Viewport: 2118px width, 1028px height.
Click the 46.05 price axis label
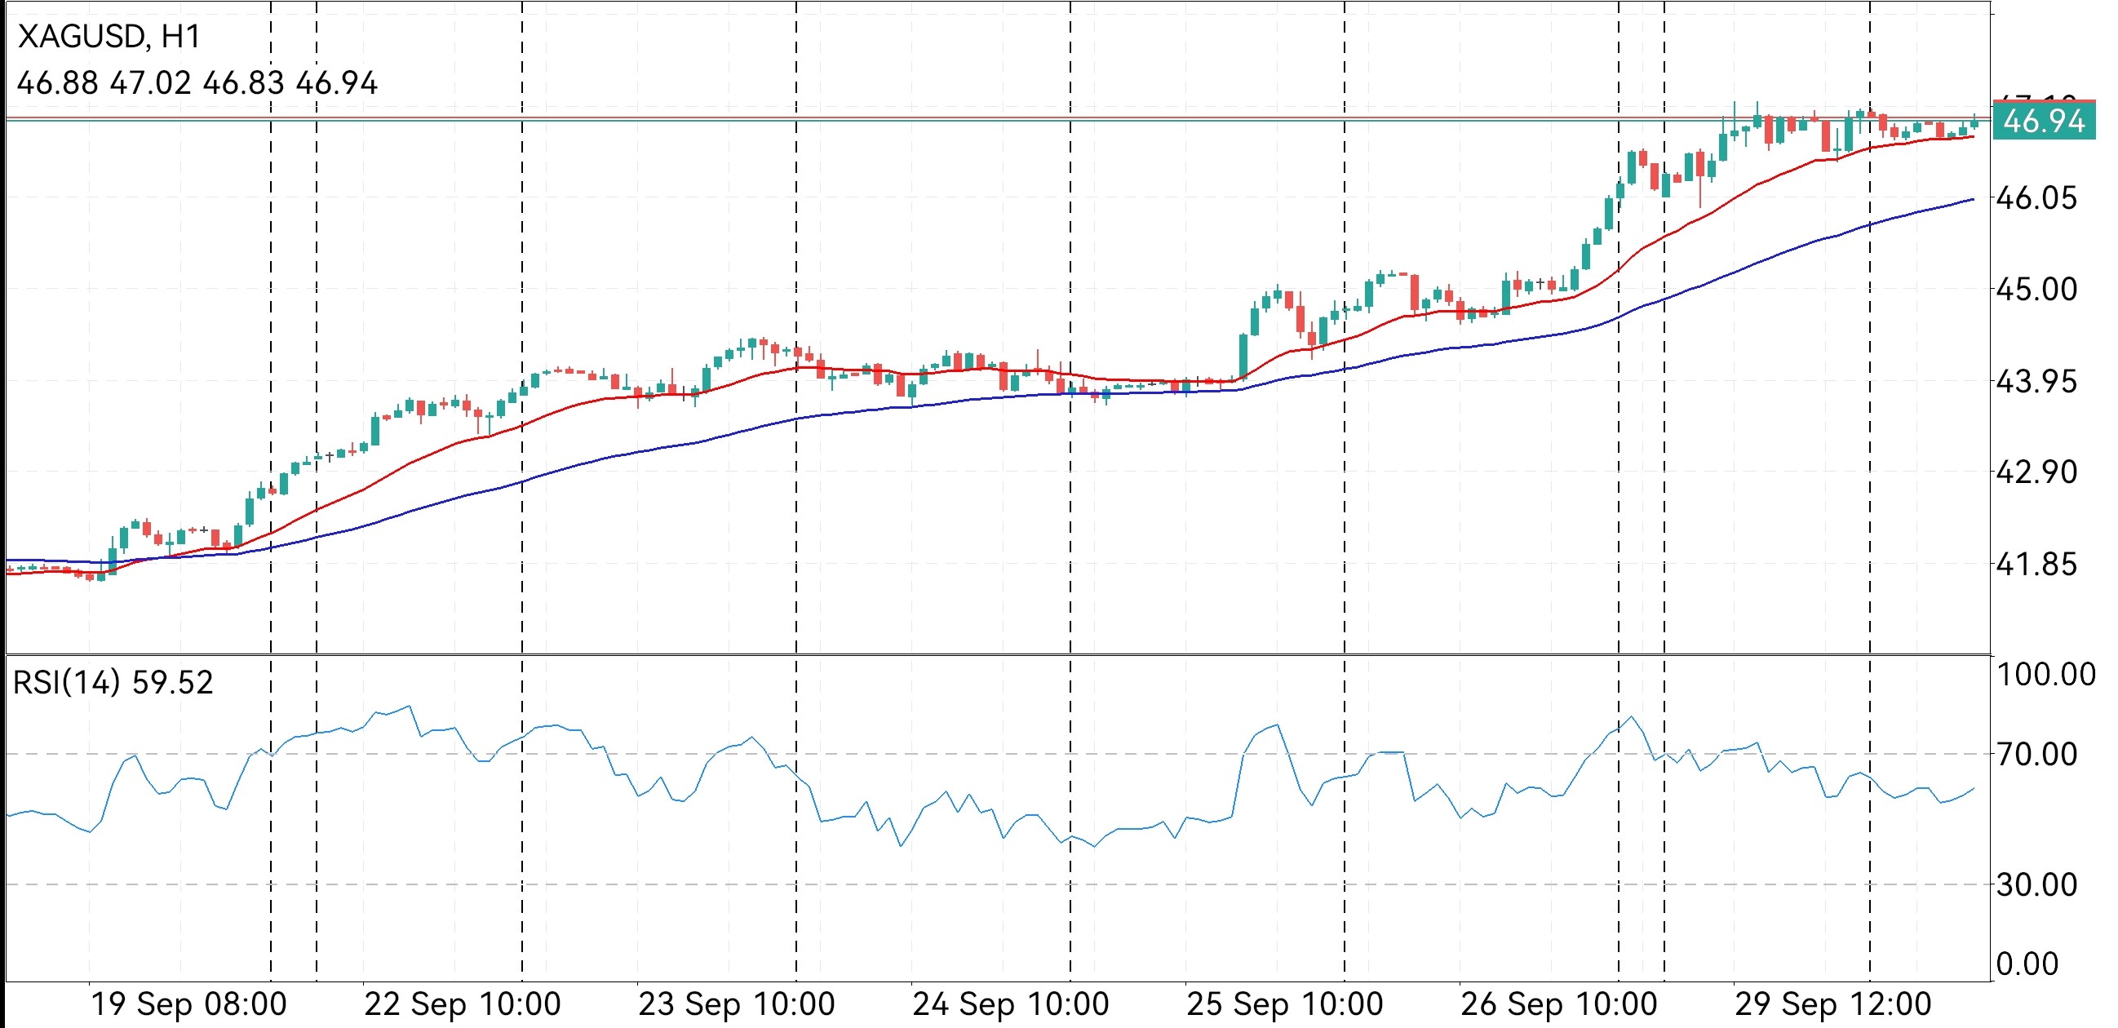pos(2036,198)
